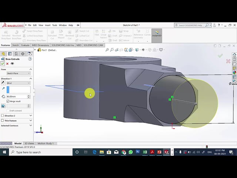This screenshot has height=178, width=237.
Task: Switch to the PropertyManager tab
Action: pos(10,54)
